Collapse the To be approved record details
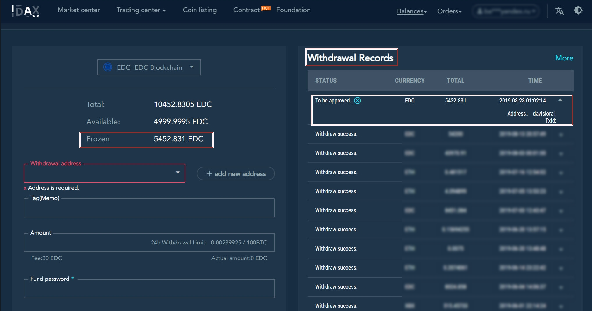Viewport: 592px width, 311px height. 560,100
